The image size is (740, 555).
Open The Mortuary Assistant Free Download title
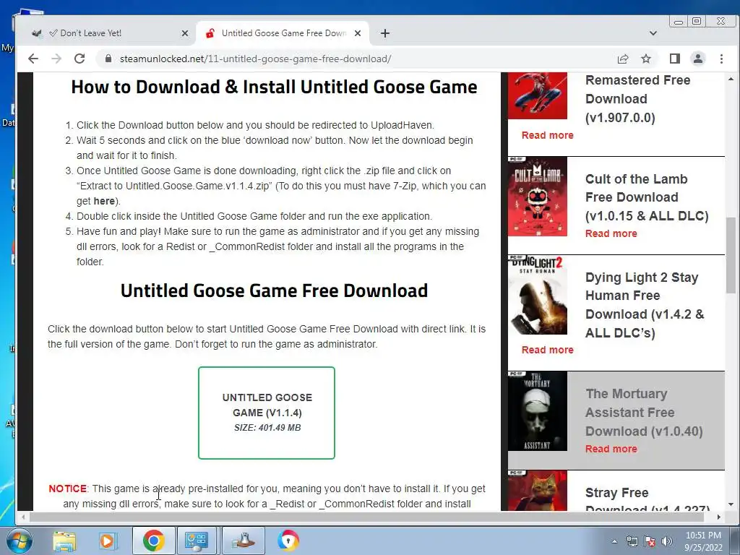click(644, 413)
